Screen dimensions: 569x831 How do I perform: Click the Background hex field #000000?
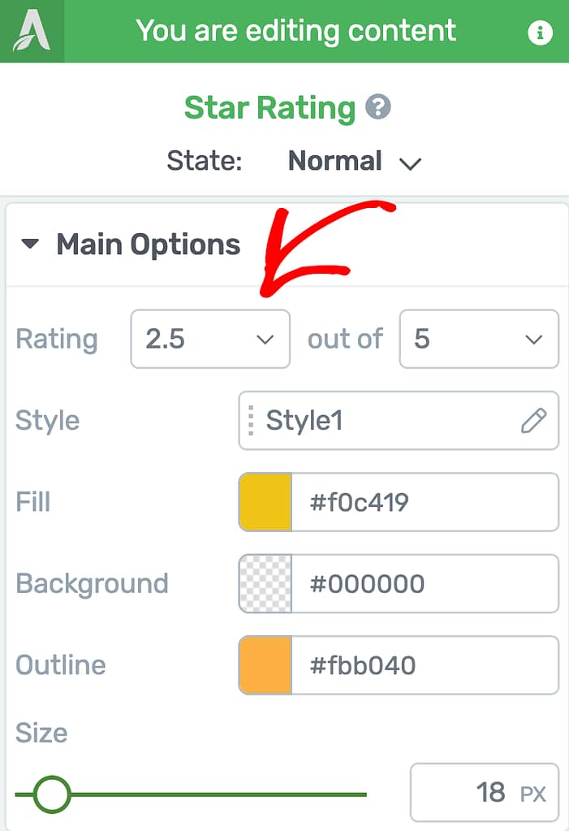tap(422, 583)
